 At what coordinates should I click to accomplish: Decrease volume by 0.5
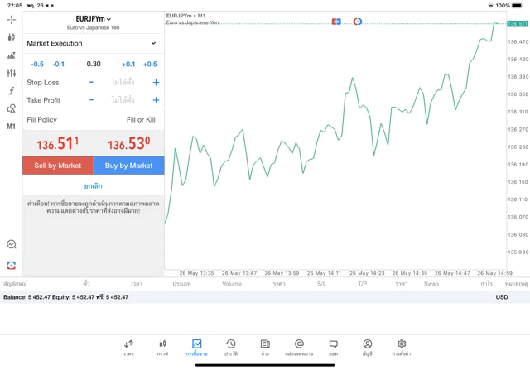[x=37, y=64]
